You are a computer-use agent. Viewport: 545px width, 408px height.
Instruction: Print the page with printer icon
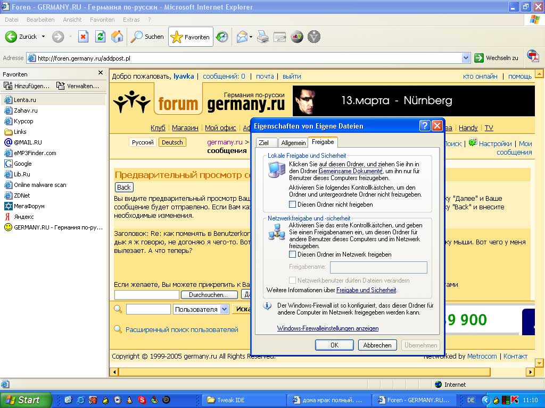pos(263,37)
